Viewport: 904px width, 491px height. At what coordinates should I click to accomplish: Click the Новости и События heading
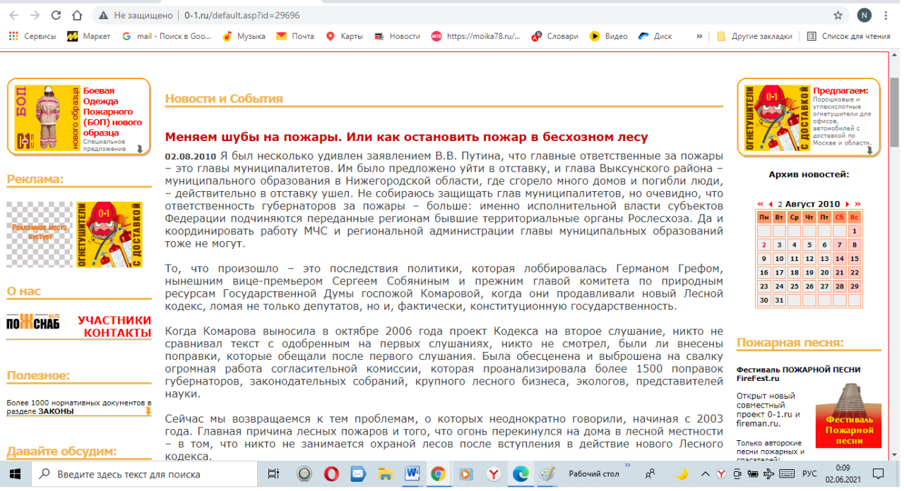click(224, 99)
